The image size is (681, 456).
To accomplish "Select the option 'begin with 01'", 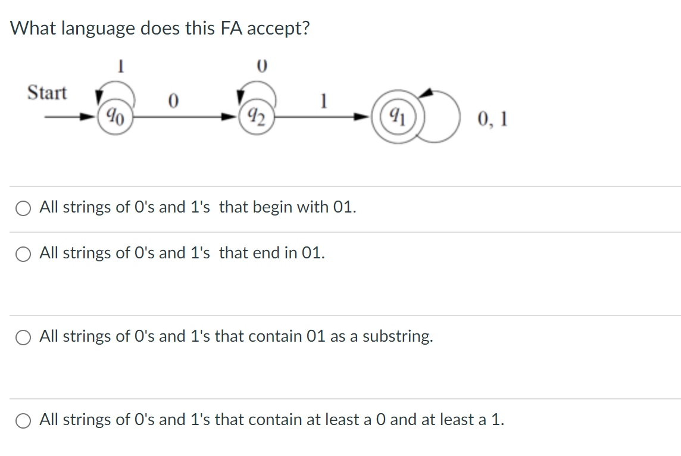I will coord(24,208).
